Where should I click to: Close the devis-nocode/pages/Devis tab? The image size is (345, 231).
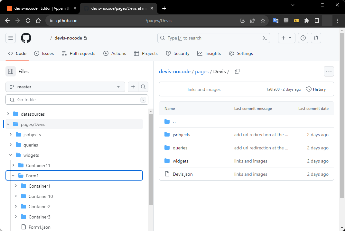point(152,8)
